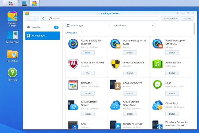Click the Audio Station package title

173,63
